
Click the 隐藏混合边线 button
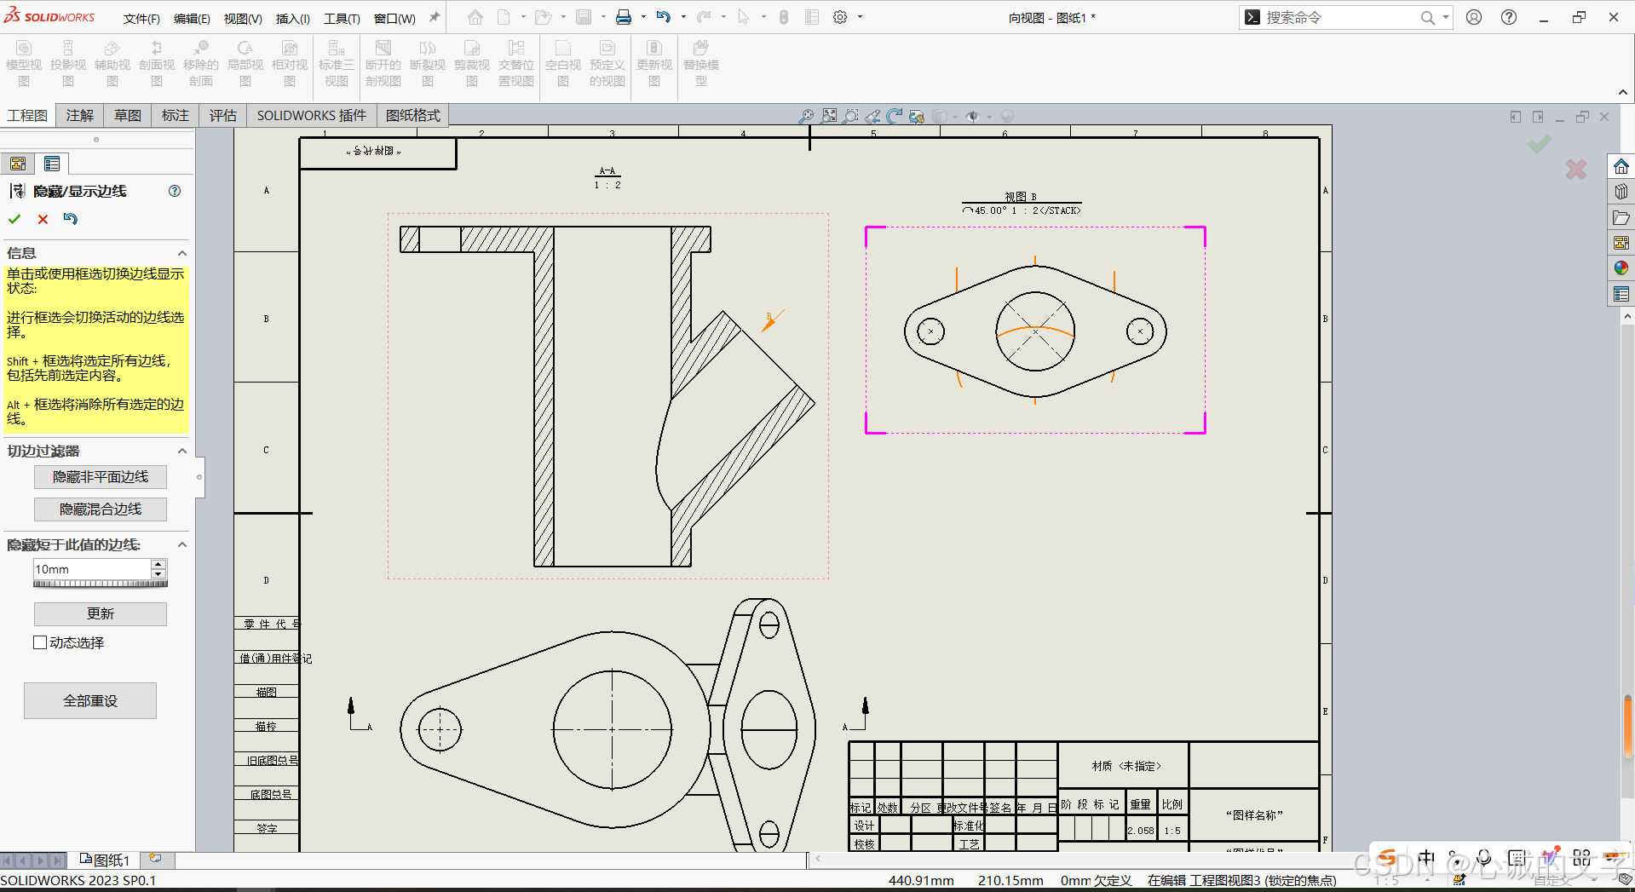[101, 509]
